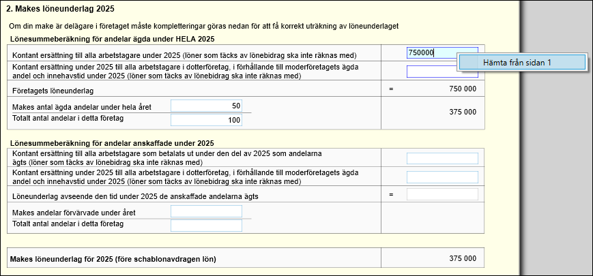The height and width of the screenshot is (276, 593).
Task: Click Makes antal ägda andelar field showing 50
Action: (206, 106)
